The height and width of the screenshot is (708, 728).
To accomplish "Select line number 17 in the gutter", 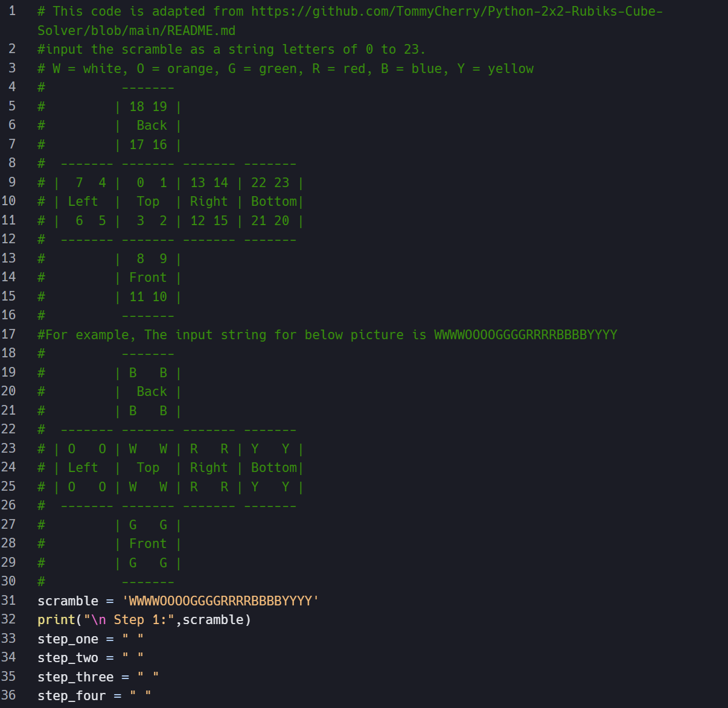I will pos(8,334).
